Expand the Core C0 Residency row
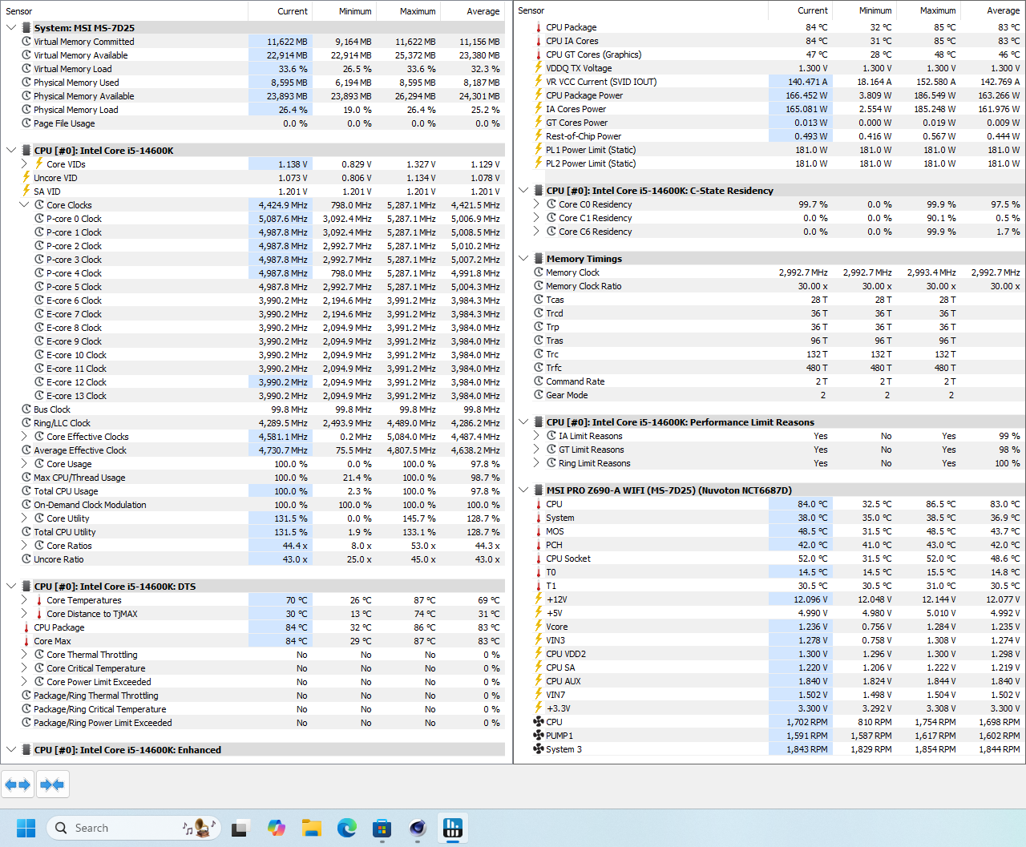 click(x=536, y=204)
